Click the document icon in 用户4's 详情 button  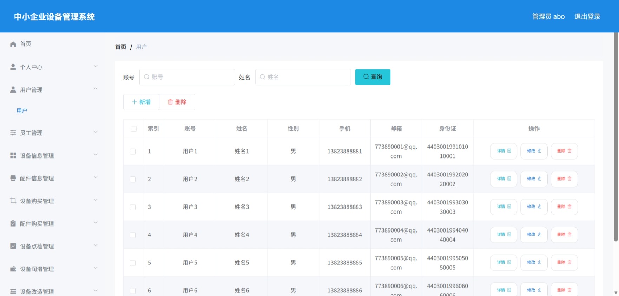coord(509,234)
